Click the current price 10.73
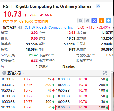 point(12,14)
